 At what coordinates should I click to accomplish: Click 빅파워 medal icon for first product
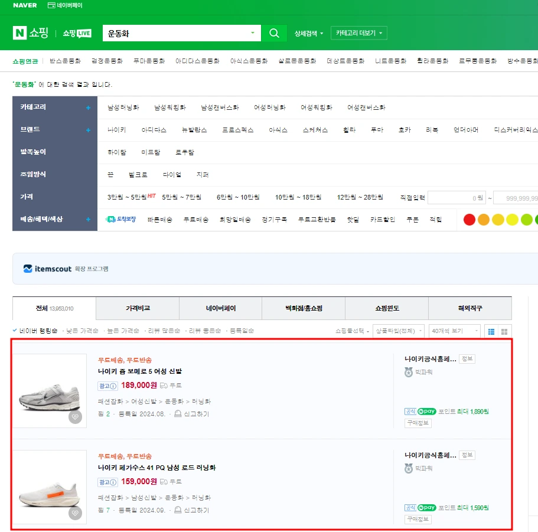coord(408,372)
